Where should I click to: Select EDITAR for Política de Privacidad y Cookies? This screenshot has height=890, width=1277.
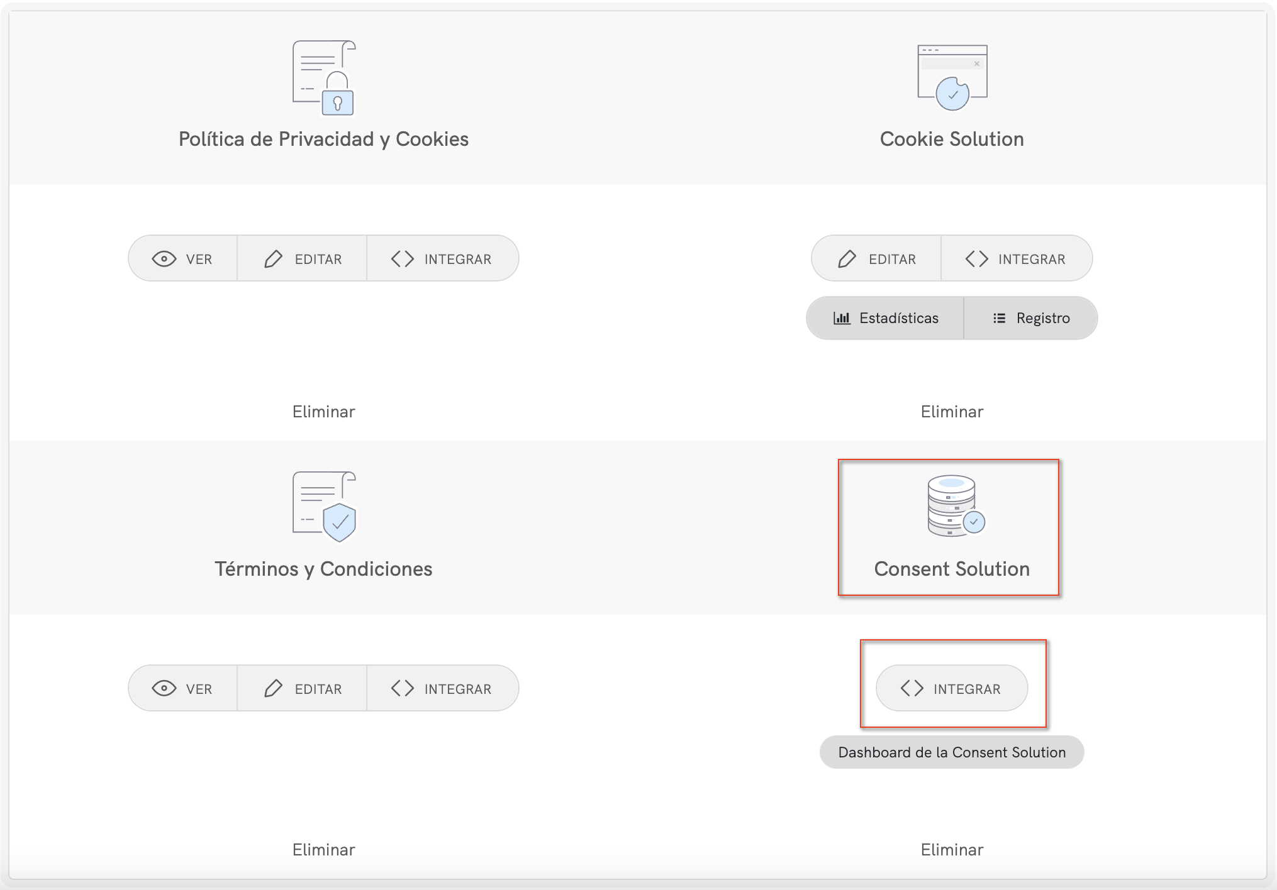302,258
